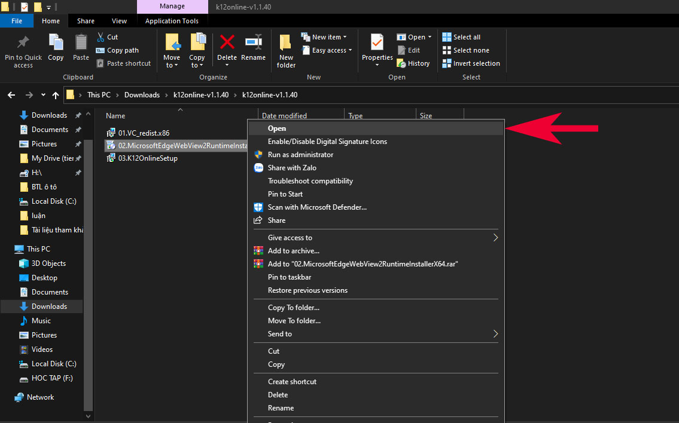Open the New item dropdown
The height and width of the screenshot is (423, 679).
pyautogui.click(x=326, y=37)
